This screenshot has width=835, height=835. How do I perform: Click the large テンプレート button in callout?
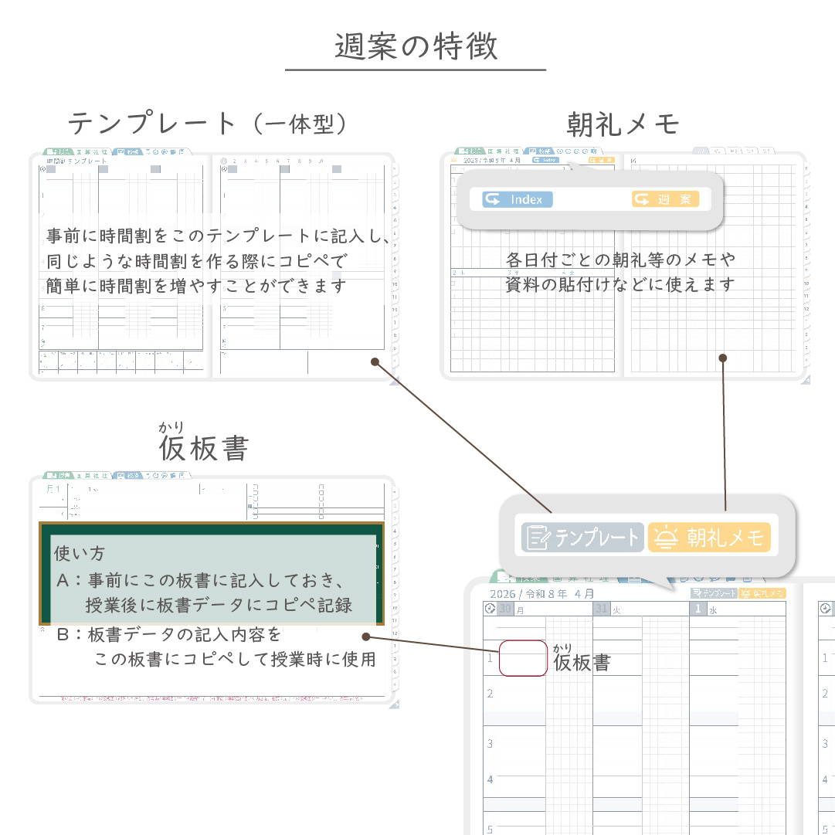[x=582, y=537]
